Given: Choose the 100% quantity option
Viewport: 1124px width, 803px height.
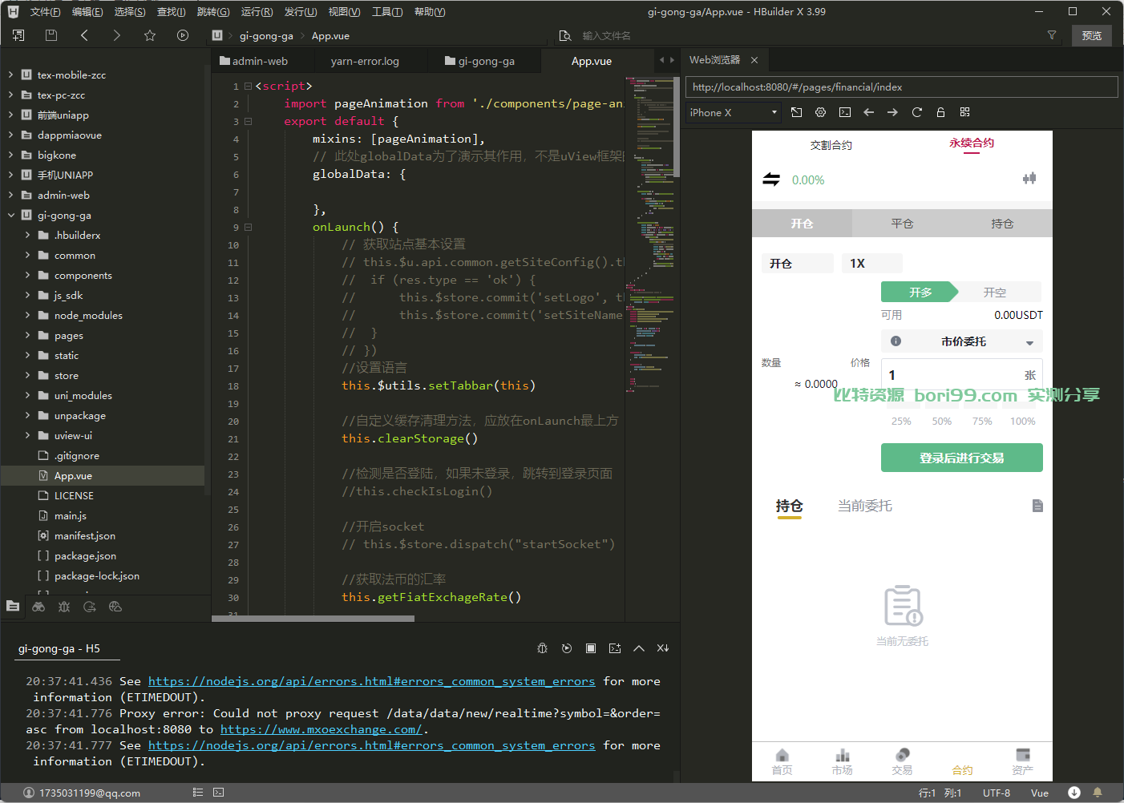Looking at the screenshot, I should click(x=1022, y=422).
